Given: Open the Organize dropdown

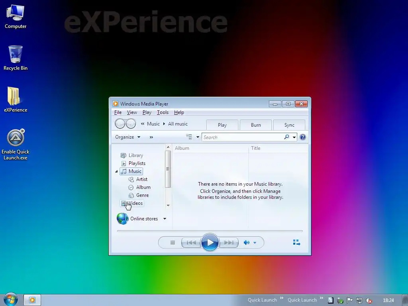Looking at the screenshot, I should 128,137.
